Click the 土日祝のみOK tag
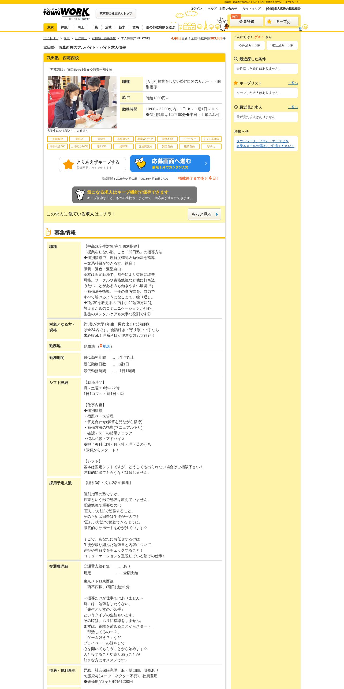Image resolution: width=344 pixels, height=689 pixels. [x=80, y=146]
